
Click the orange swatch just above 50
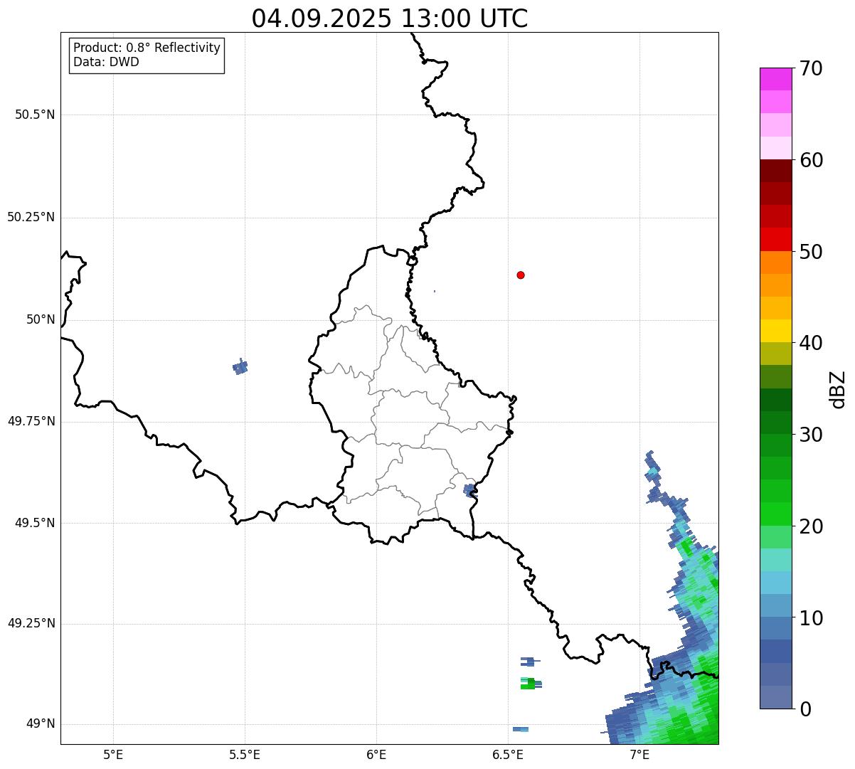click(775, 262)
